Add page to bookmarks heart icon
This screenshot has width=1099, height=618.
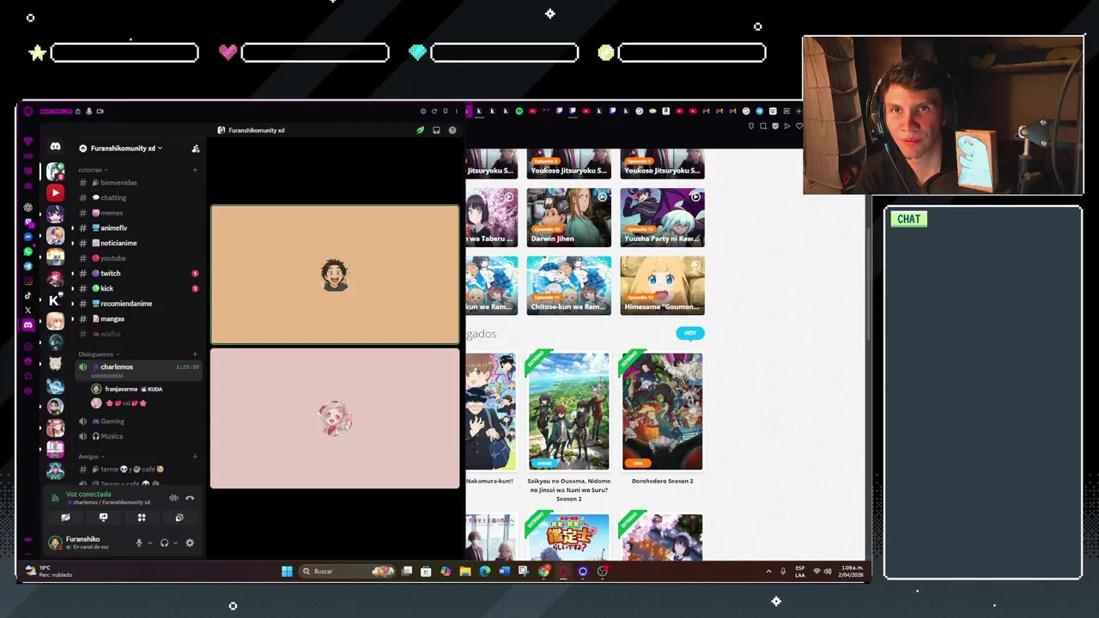tap(799, 126)
